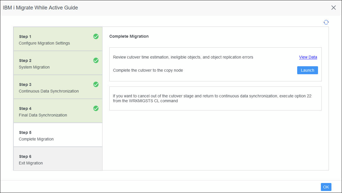Click the WRKMIGSTS cancel cutover note
Viewport: 342px width, 193px height.
click(x=212, y=98)
